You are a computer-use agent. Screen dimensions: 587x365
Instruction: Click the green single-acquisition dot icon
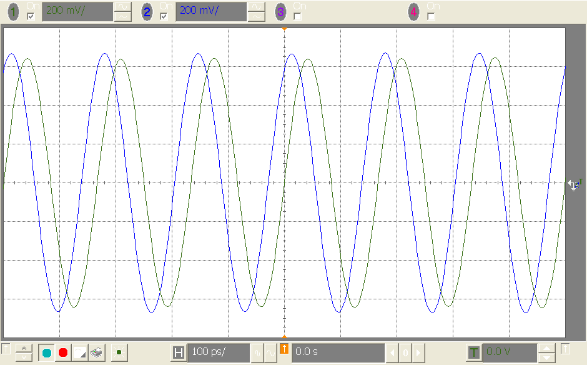119,353
